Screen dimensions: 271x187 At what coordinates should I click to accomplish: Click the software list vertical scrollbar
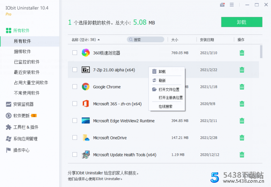(x=261, y=51)
